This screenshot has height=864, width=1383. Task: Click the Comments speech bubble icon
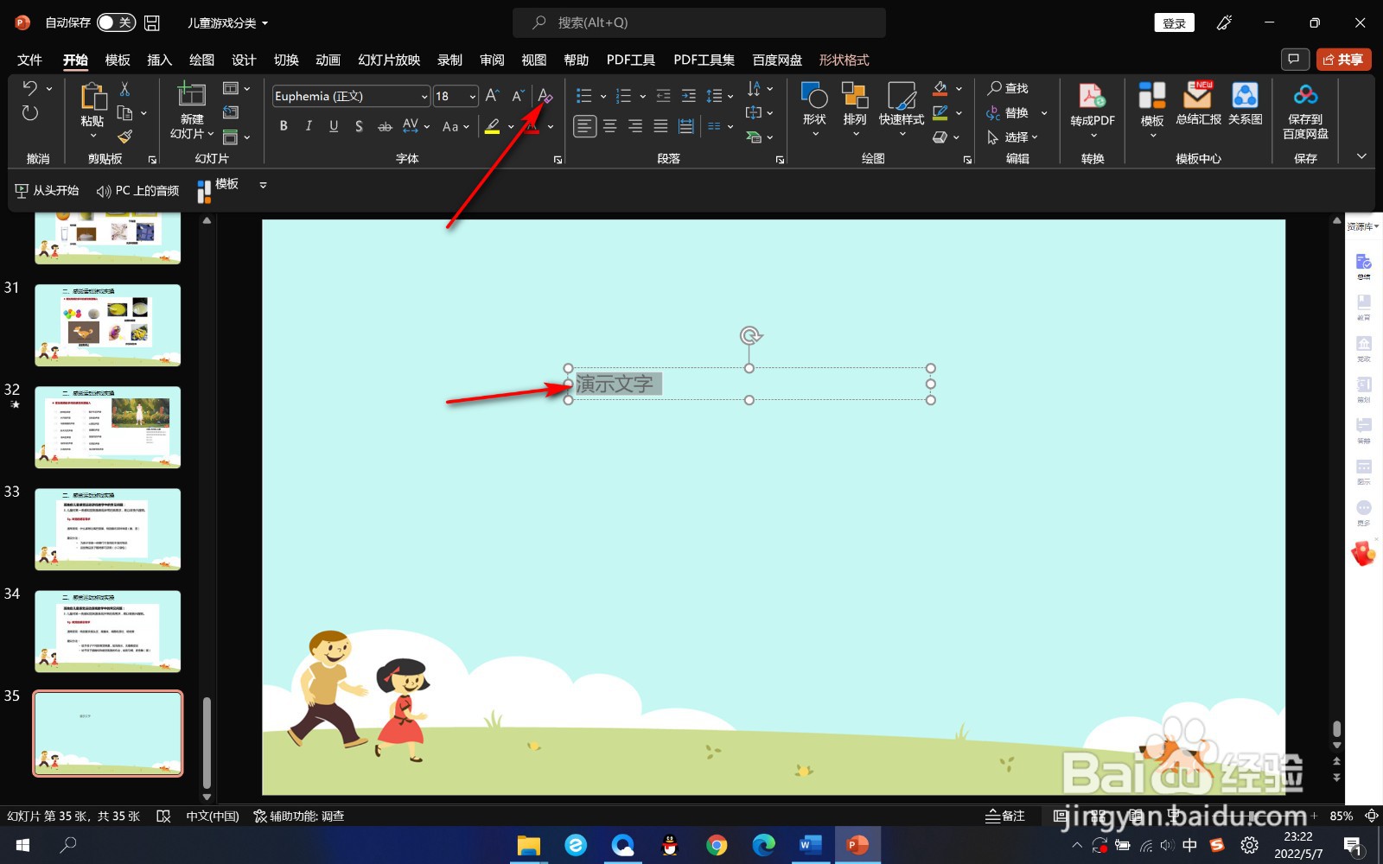(x=1294, y=60)
